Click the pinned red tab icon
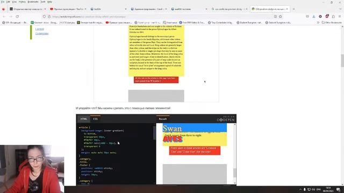This screenshot has width=344, height=193. (3, 9)
